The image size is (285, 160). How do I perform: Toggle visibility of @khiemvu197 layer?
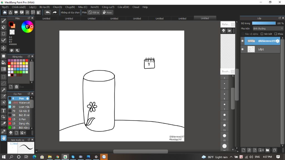242,41
